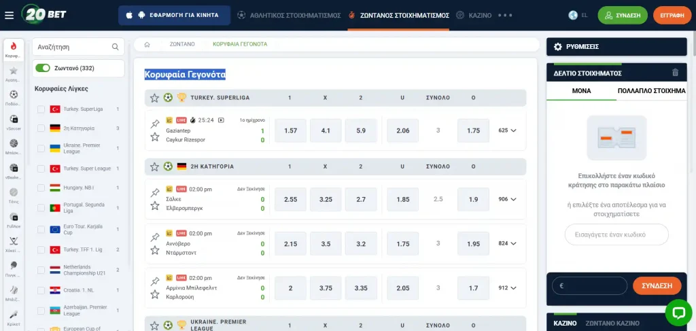Screen dimensions: 696x331
Task: Pin the Αρμίνια Μπίλεφελντ match
Action: 155,281
